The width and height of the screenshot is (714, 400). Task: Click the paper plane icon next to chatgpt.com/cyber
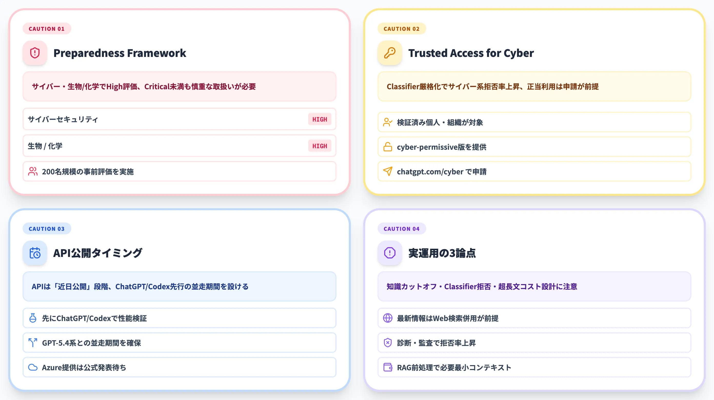click(388, 171)
